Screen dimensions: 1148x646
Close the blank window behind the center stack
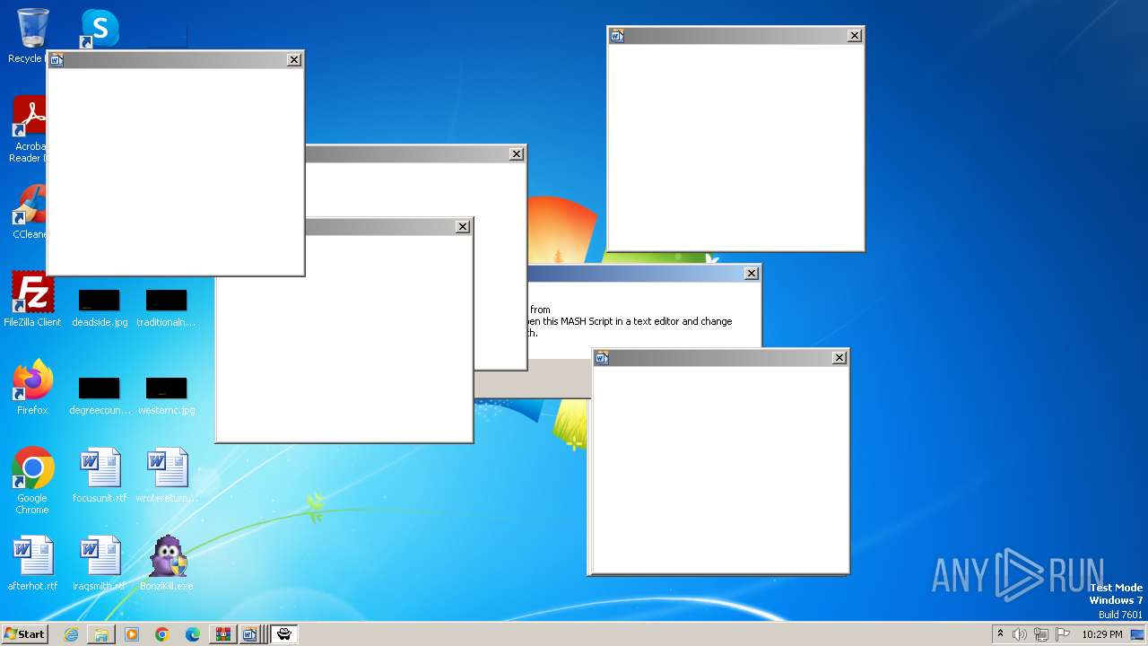click(x=517, y=154)
